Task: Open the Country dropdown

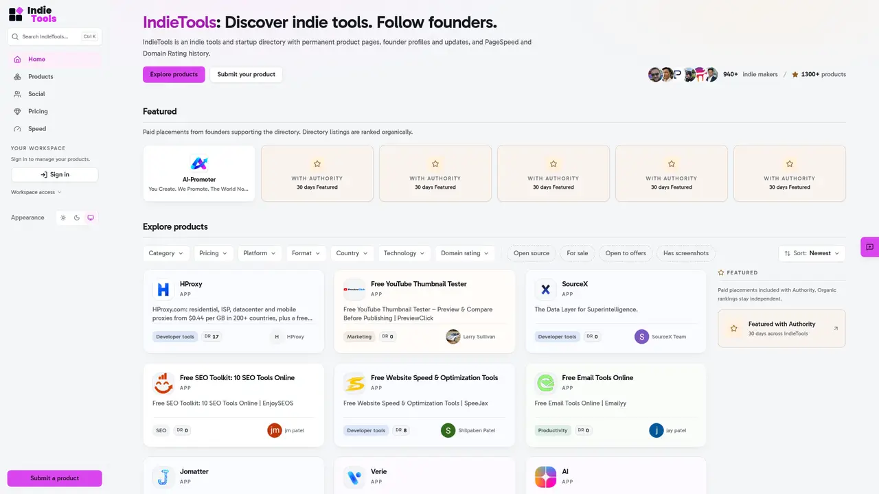Action: tap(352, 253)
